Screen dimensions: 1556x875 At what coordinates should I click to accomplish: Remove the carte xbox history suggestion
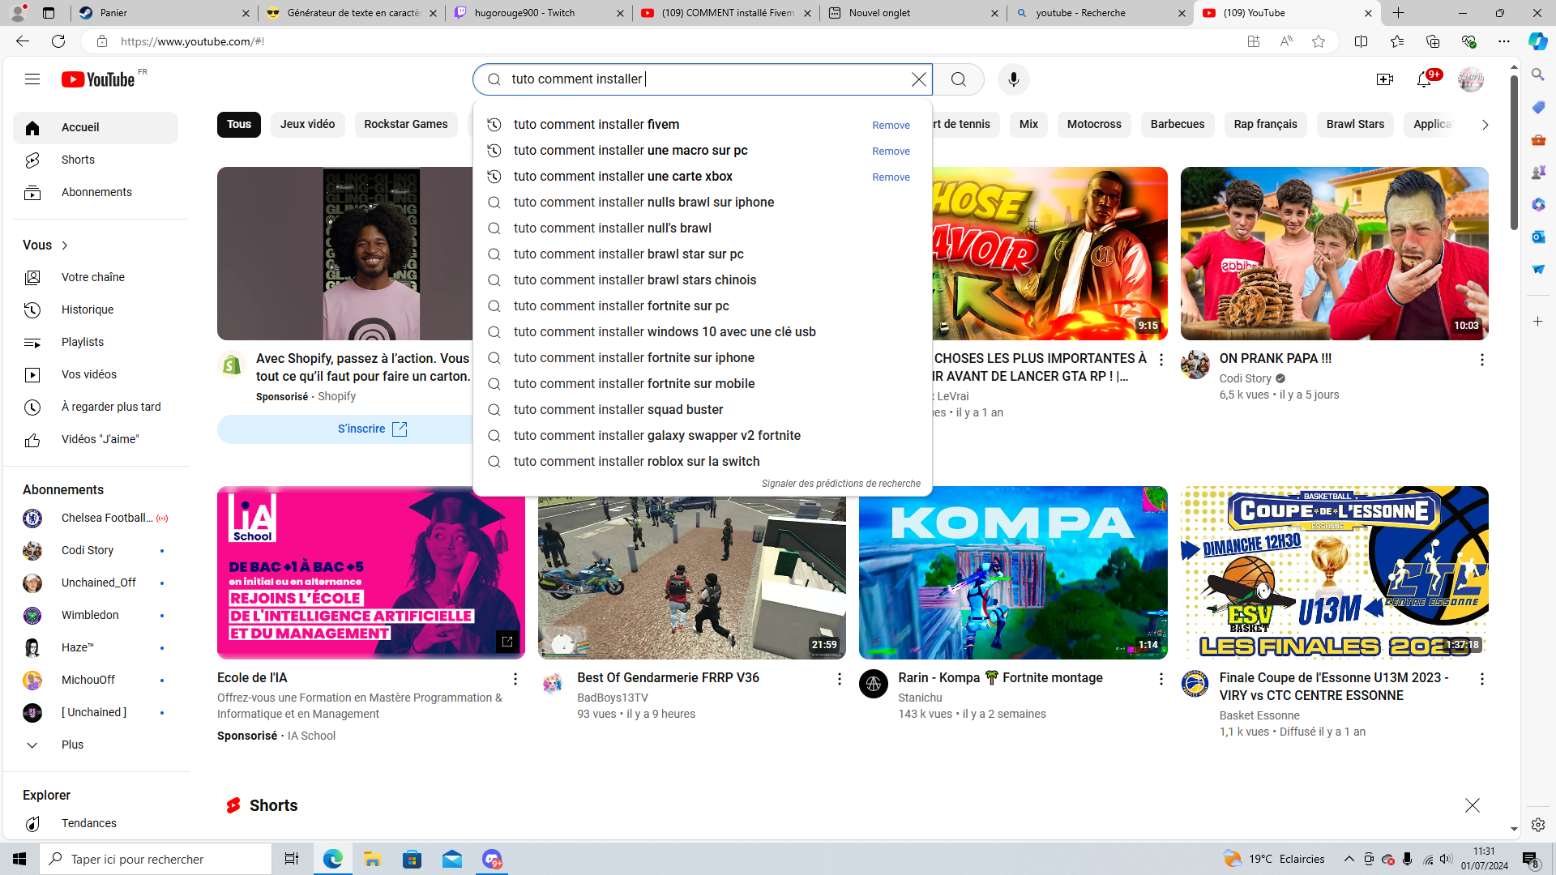(891, 177)
